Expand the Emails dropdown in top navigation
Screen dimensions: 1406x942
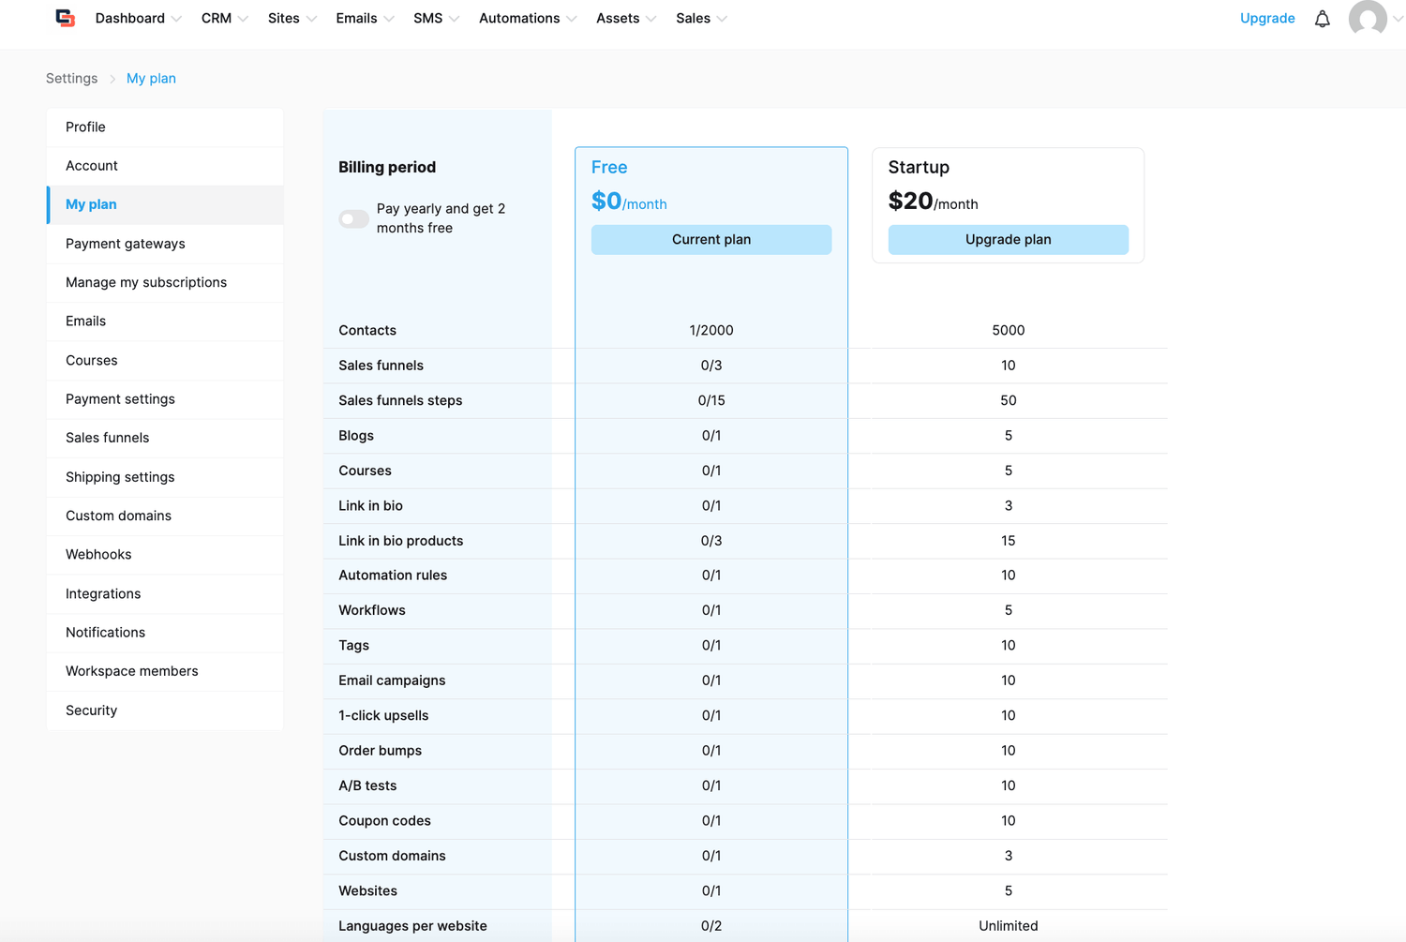click(366, 19)
